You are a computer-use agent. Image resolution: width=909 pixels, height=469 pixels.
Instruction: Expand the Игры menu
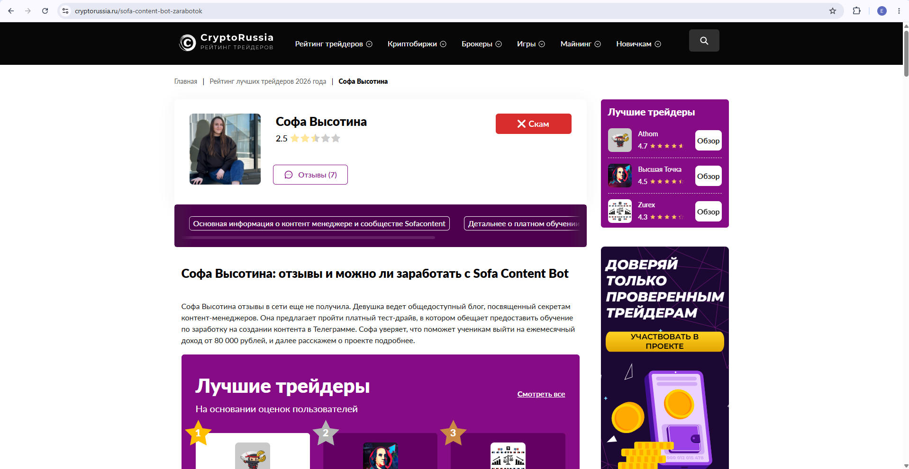(531, 44)
